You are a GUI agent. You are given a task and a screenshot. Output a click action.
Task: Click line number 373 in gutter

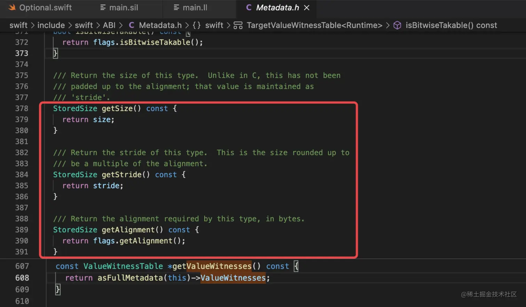pyautogui.click(x=22, y=53)
